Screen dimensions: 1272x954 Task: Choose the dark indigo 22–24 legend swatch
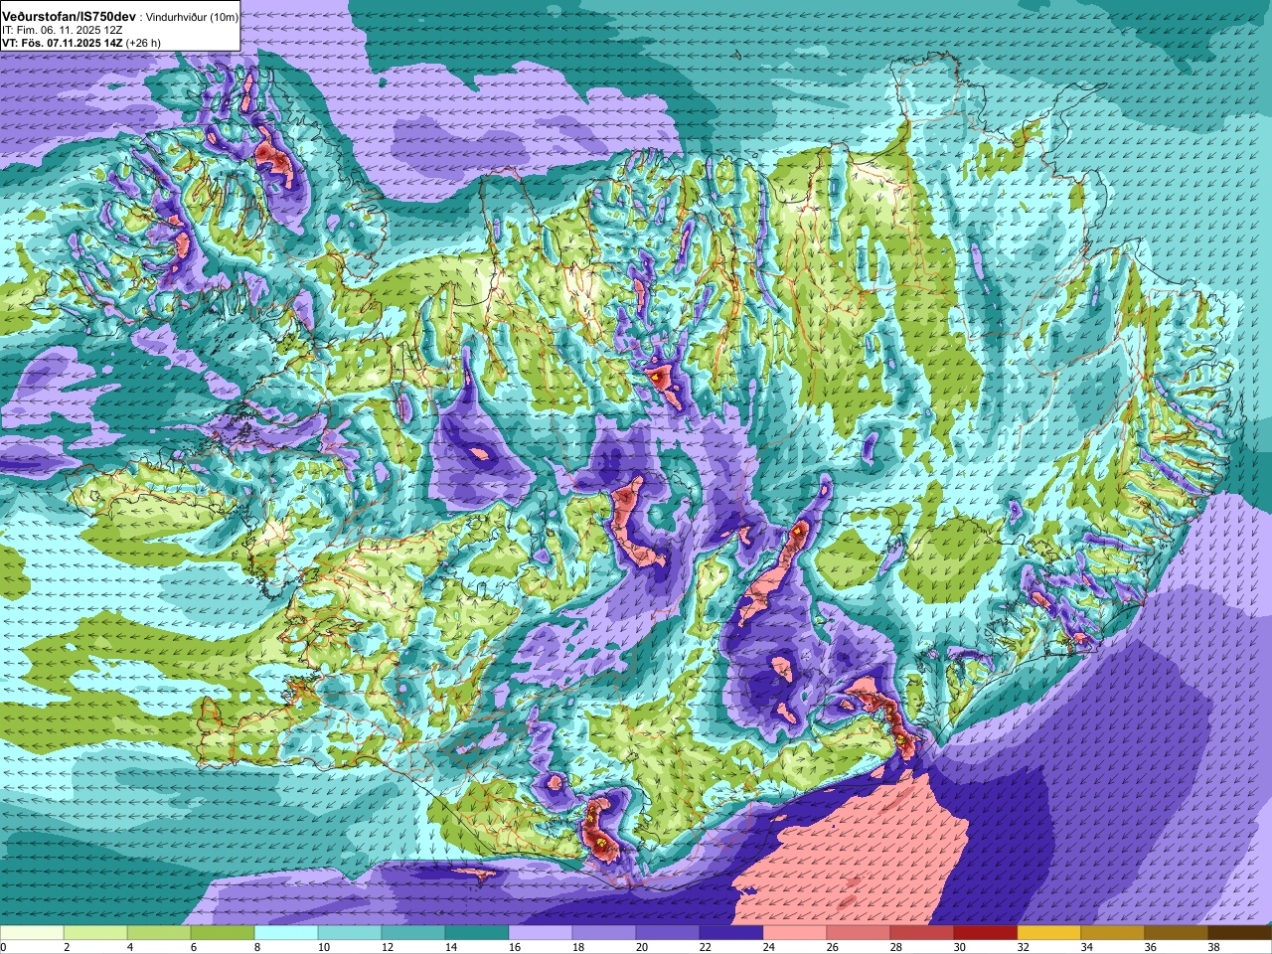(731, 933)
